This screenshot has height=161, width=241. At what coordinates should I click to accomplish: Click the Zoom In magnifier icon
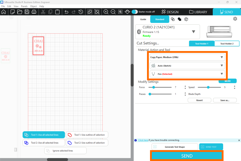pyautogui.click(x=106, y=12)
